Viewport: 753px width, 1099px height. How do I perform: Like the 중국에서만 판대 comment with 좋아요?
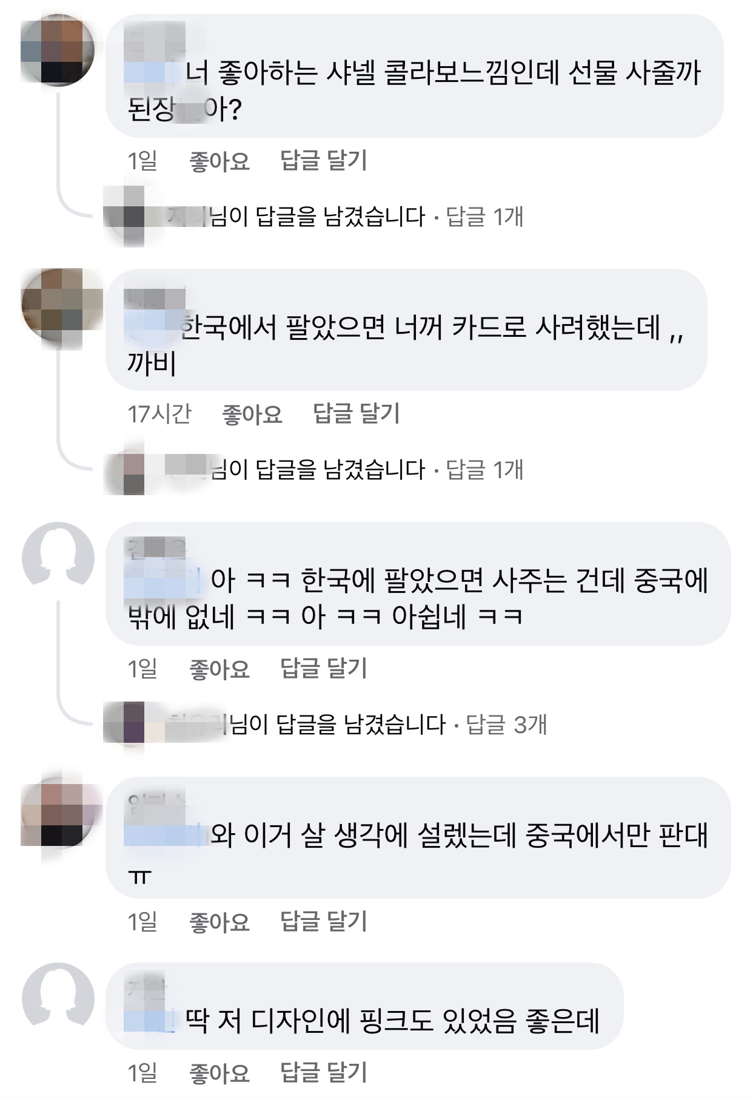(x=219, y=922)
